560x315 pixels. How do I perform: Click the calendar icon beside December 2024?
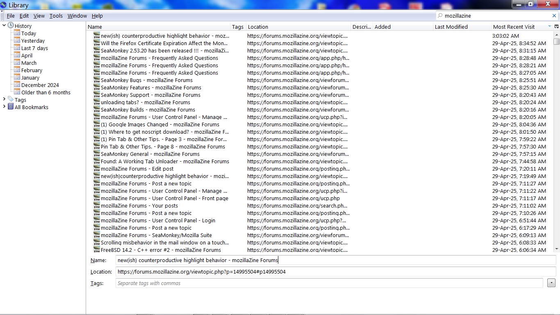click(17, 84)
